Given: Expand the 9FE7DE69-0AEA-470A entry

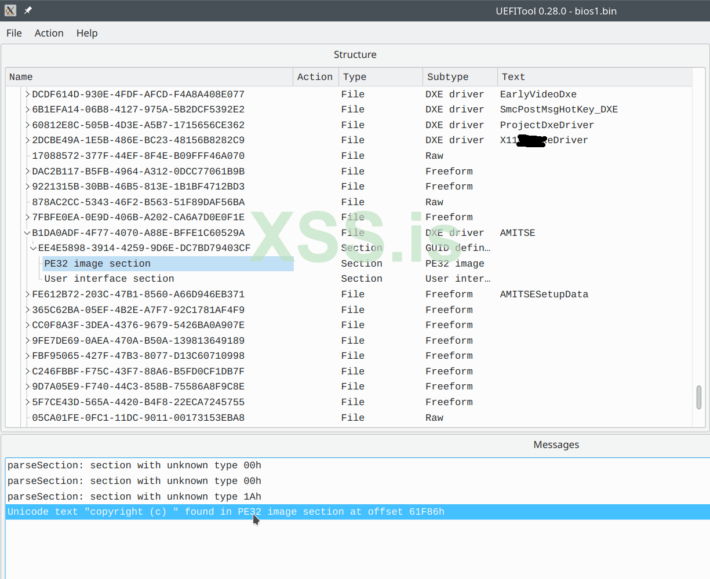Looking at the screenshot, I should (27, 341).
